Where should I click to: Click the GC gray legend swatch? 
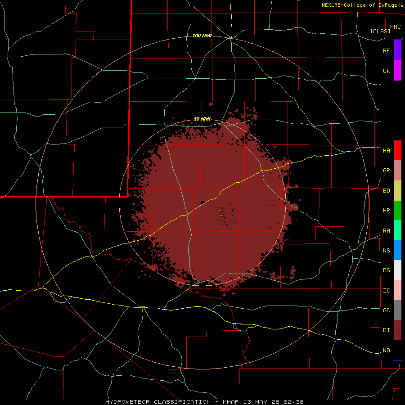tap(397, 310)
